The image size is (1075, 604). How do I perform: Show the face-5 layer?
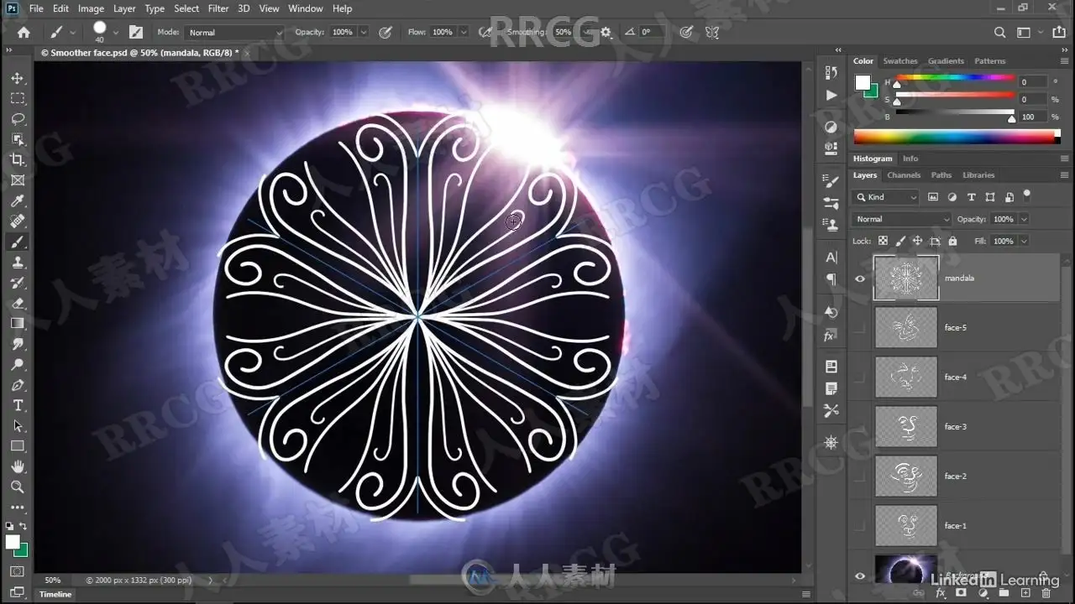859,328
